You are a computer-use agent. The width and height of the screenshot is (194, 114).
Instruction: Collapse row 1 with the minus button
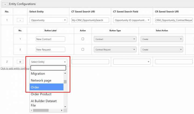coord(20,20)
